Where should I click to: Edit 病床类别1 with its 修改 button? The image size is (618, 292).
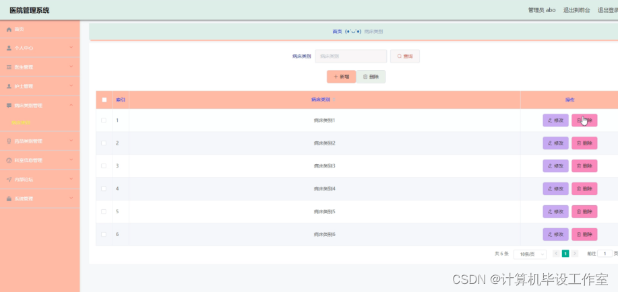pyautogui.click(x=555, y=120)
